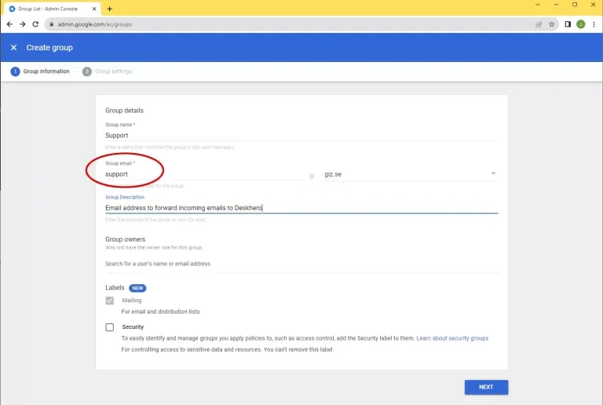The image size is (603, 405).
Task: Search for a group owner
Action: click(301, 264)
